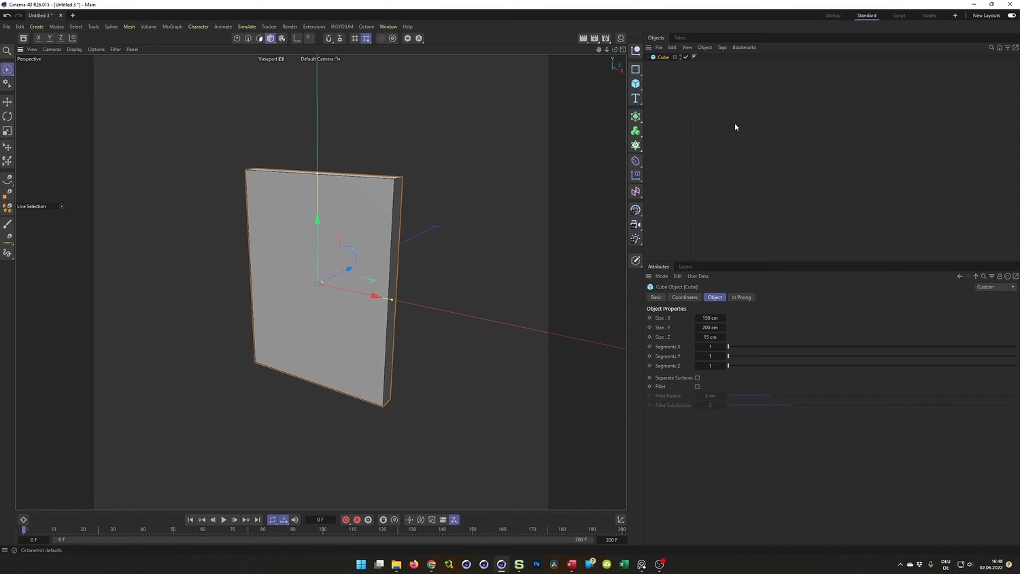Click the Paint Brush tool icon
The height and width of the screenshot is (574, 1020).
[x=7, y=224]
